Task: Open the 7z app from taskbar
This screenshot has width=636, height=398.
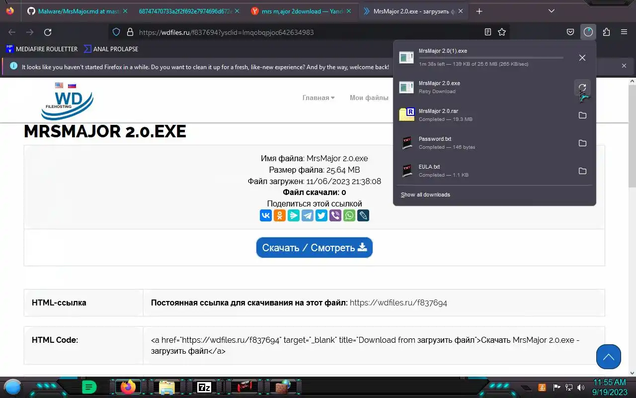Action: click(204, 387)
